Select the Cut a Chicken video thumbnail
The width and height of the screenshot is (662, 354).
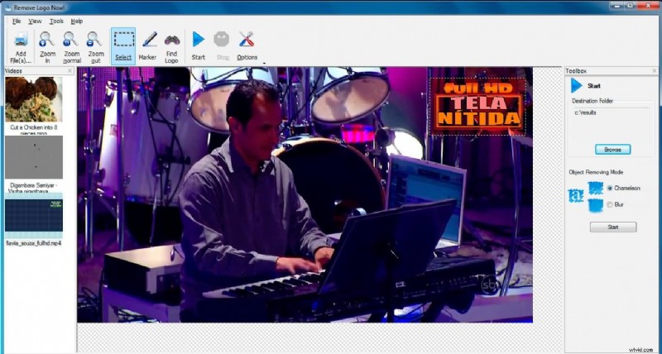tap(33, 100)
